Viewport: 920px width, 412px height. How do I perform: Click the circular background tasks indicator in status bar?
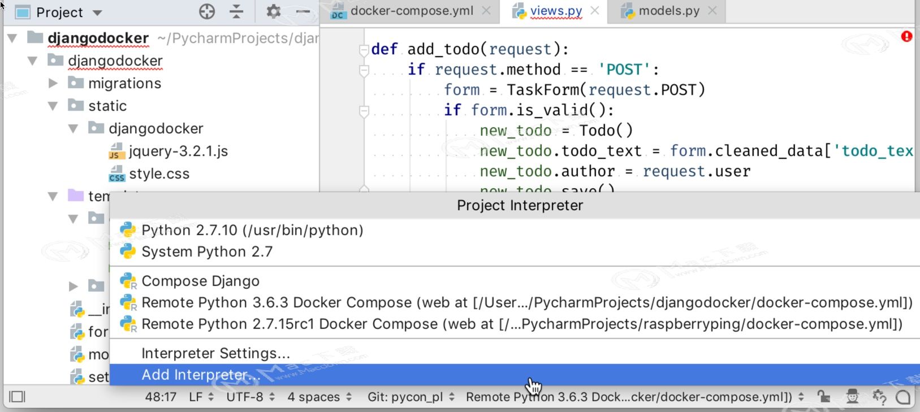tap(904, 397)
